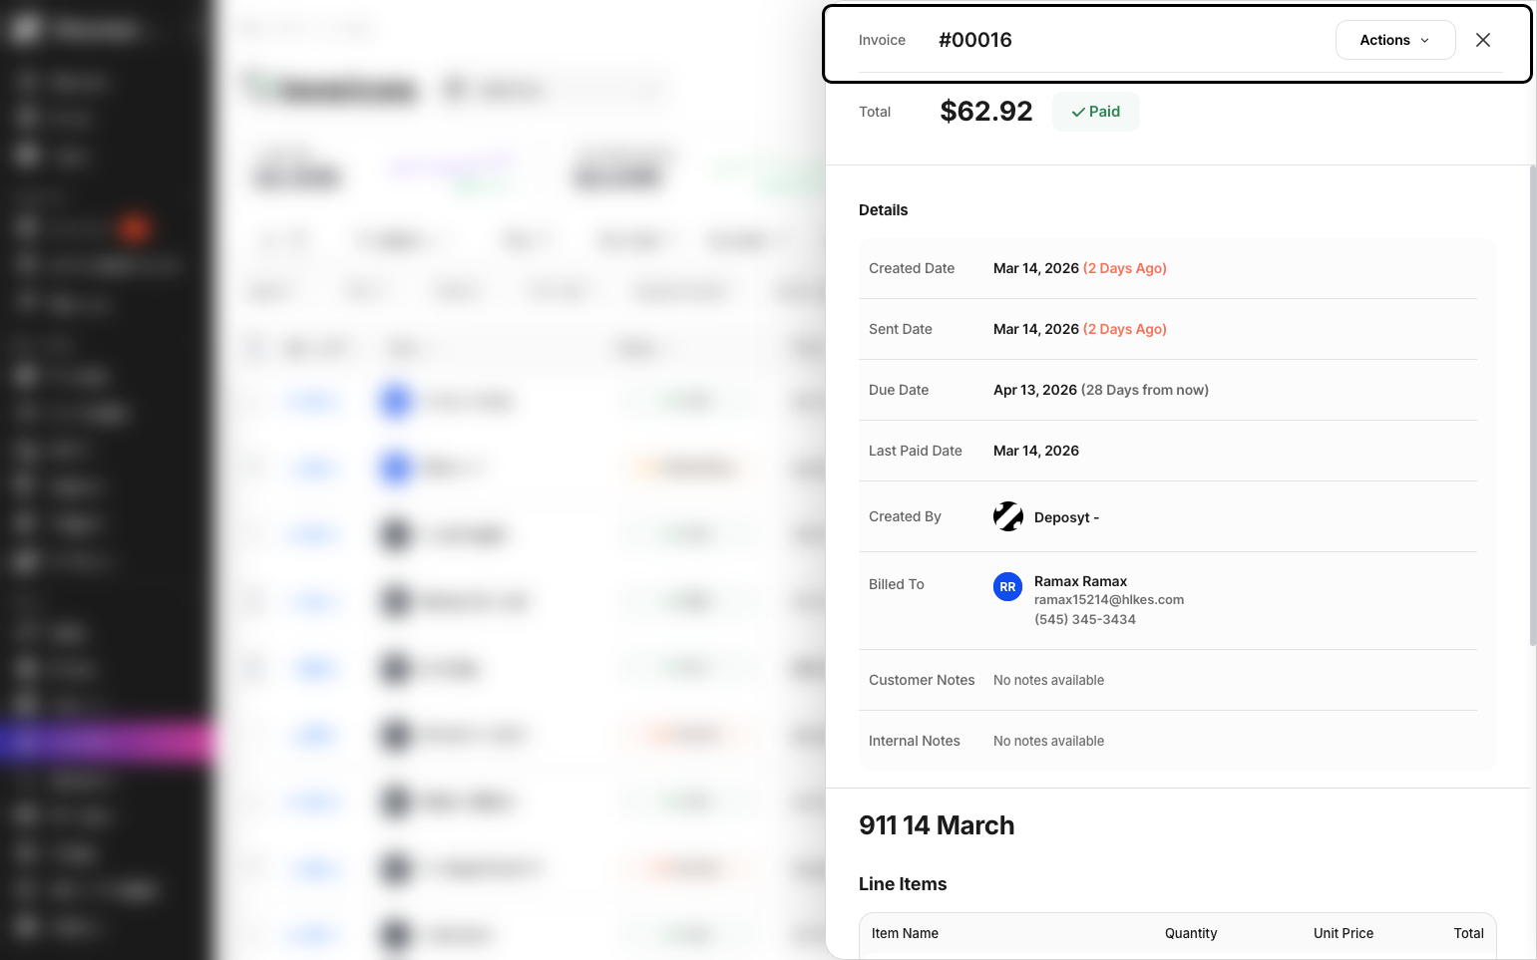This screenshot has height=960, width=1537.
Task: Open the Ramax Ramax customer name
Action: [1080, 581]
